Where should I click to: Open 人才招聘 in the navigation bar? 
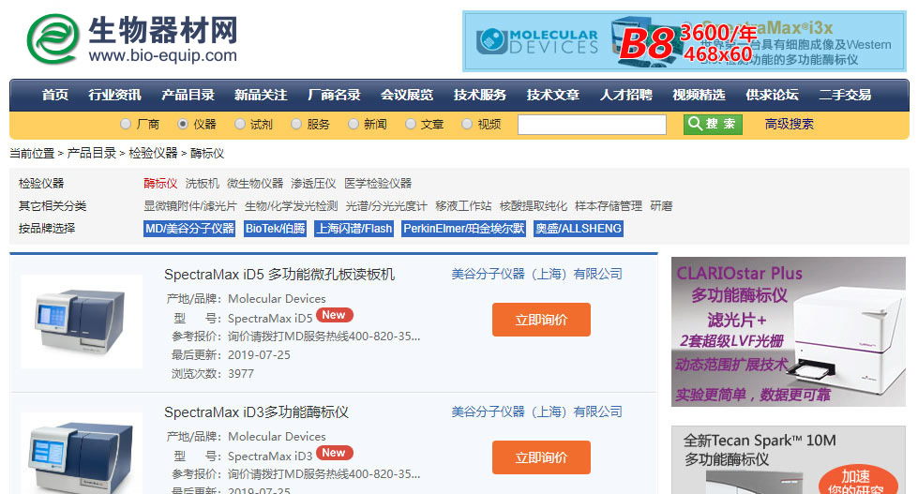(x=625, y=95)
